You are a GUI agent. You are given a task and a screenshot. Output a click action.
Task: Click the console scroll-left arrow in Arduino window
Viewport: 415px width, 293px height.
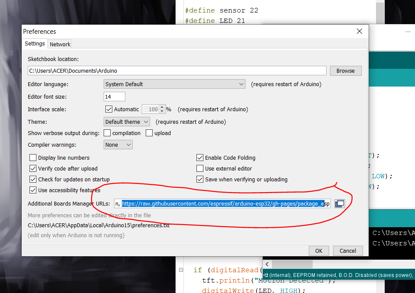(x=267, y=264)
